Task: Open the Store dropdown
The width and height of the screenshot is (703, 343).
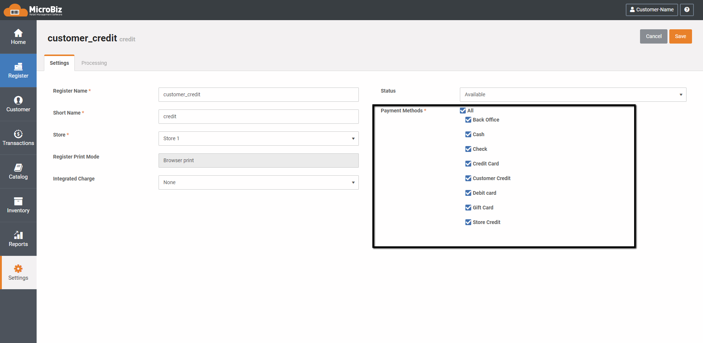Action: pyautogui.click(x=258, y=138)
